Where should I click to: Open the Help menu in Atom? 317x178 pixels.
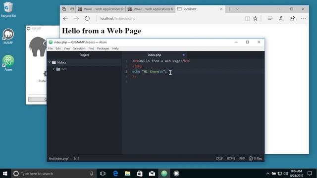pyautogui.click(x=115, y=48)
